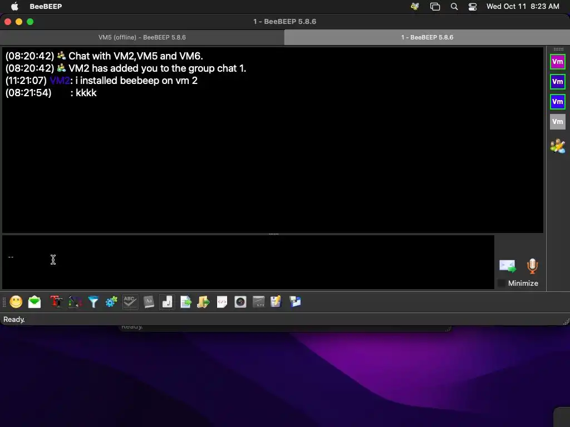Click send folder icon with arrow
The image size is (570, 427).
(204, 302)
